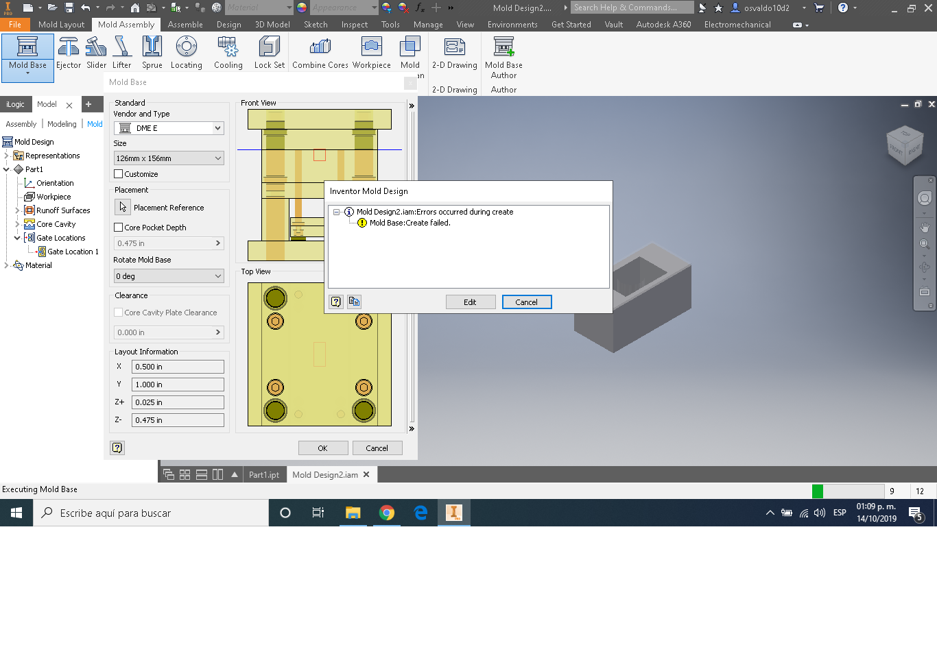Switch to the Mold Layout ribbon tab

(x=62, y=24)
